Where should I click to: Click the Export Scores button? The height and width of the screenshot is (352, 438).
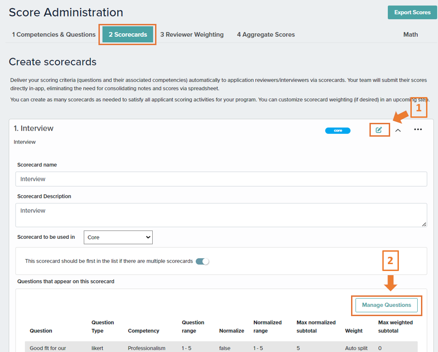pos(412,12)
